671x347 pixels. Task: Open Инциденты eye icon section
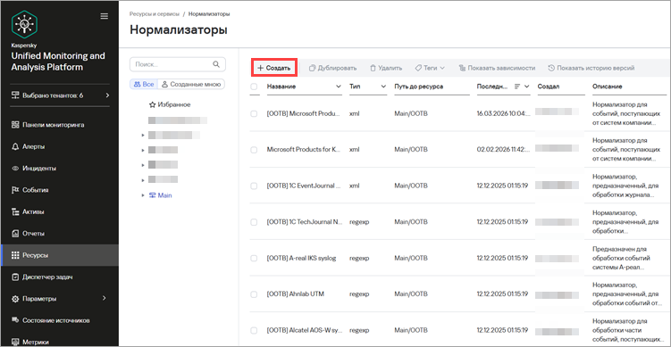click(x=15, y=169)
